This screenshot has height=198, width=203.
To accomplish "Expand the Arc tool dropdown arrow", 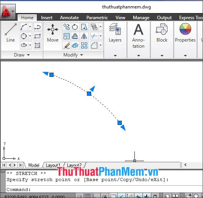I will (30, 27).
